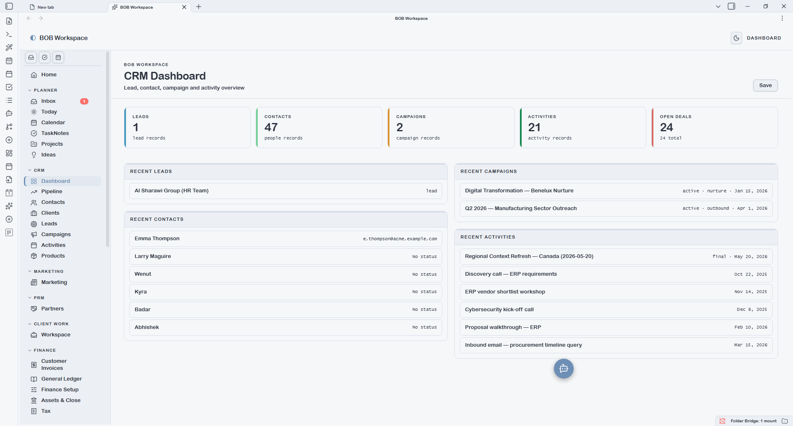Navigate forward with the right arrow
Viewport: 793px width, 426px height.
click(x=40, y=18)
